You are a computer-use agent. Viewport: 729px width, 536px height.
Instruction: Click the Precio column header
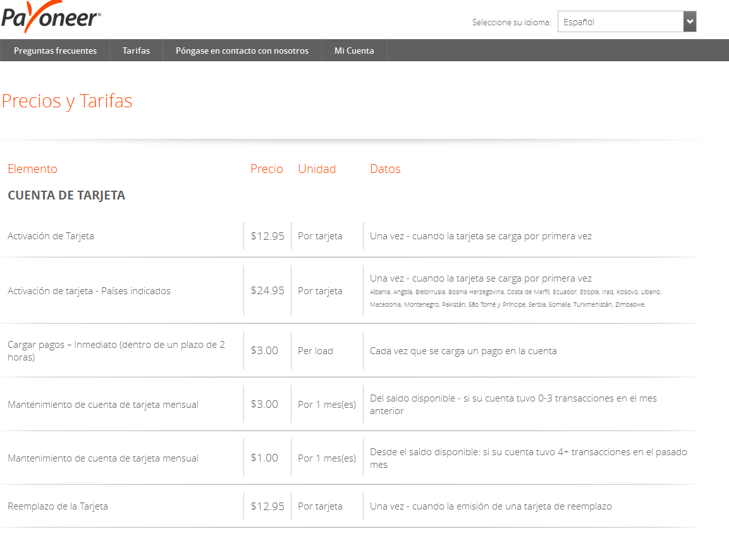click(267, 169)
